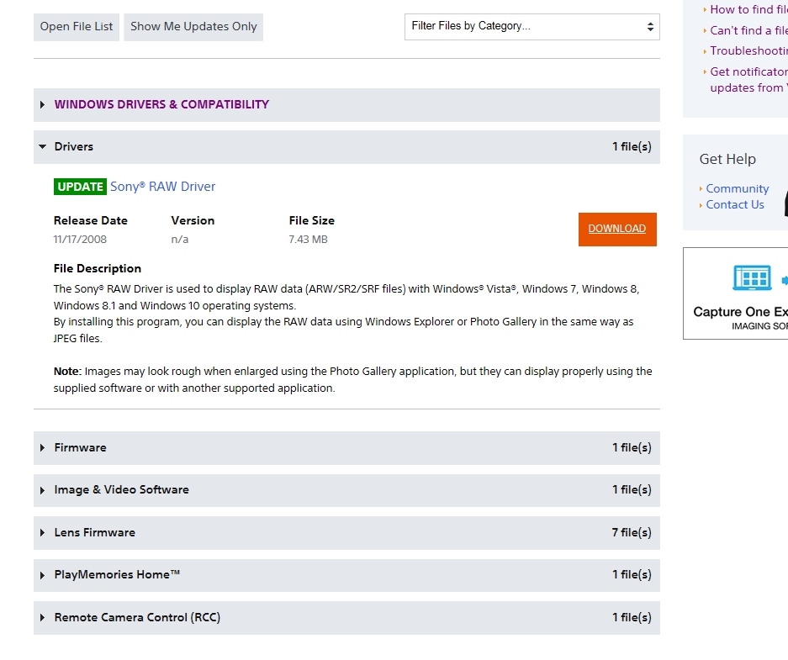Expand the Lens Firmware section
Viewport: 788px width, 660px height.
pyautogui.click(x=346, y=532)
